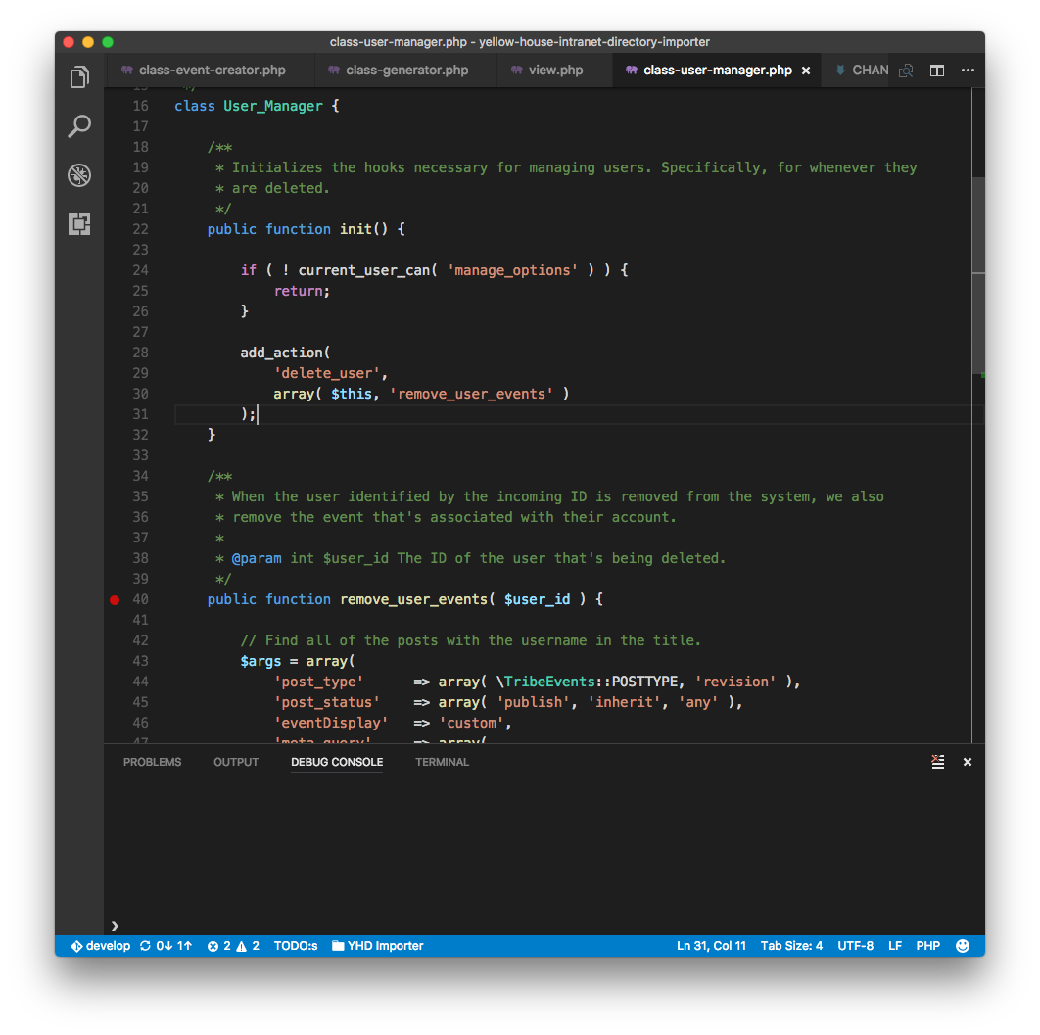Split the editor using the layout icon
1040x1035 pixels.
pos(937,71)
